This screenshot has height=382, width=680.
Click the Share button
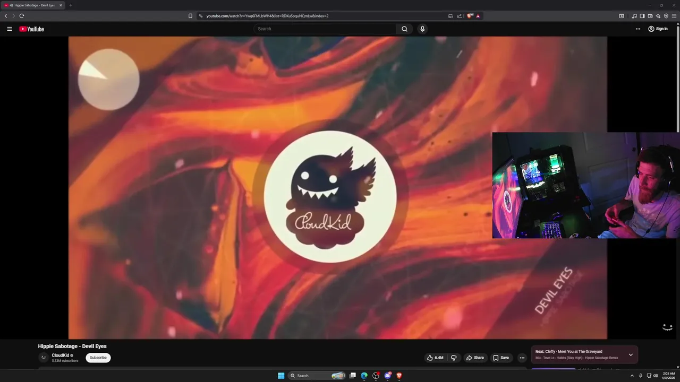(x=475, y=358)
